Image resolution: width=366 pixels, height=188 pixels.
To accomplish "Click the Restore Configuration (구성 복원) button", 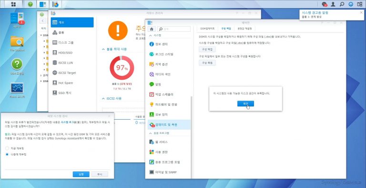I will pos(207,63).
